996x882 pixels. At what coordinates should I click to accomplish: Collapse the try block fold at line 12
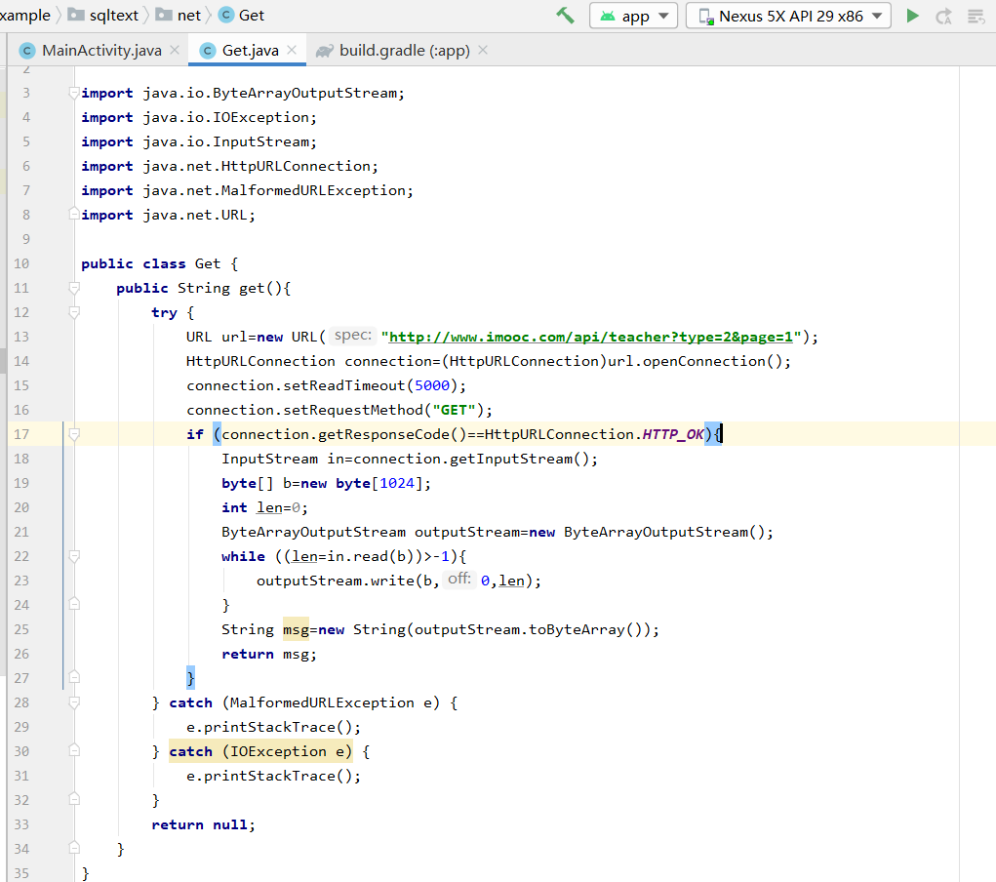(x=74, y=312)
